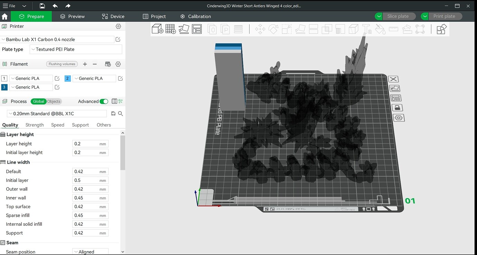Select the Rotate tool icon
Image resolution: width=477 pixels, height=255 pixels.
tap(273, 29)
